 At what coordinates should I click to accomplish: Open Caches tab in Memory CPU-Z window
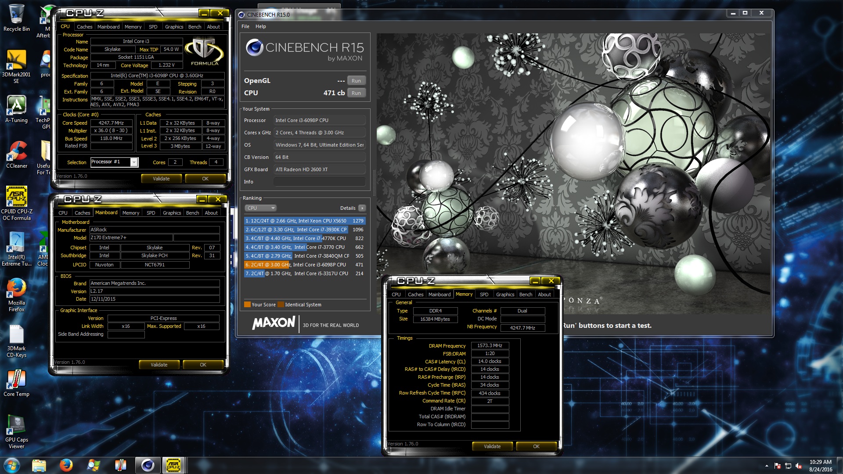[x=415, y=294]
